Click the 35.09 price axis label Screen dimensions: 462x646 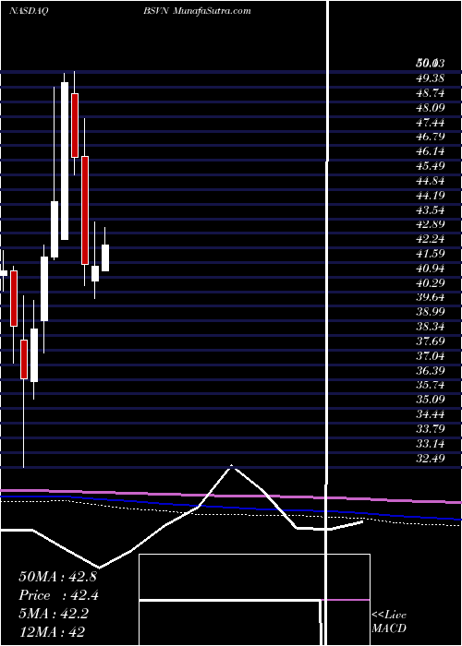[x=431, y=400]
